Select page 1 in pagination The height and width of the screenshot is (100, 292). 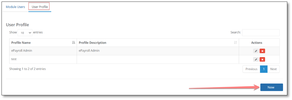tap(264, 69)
